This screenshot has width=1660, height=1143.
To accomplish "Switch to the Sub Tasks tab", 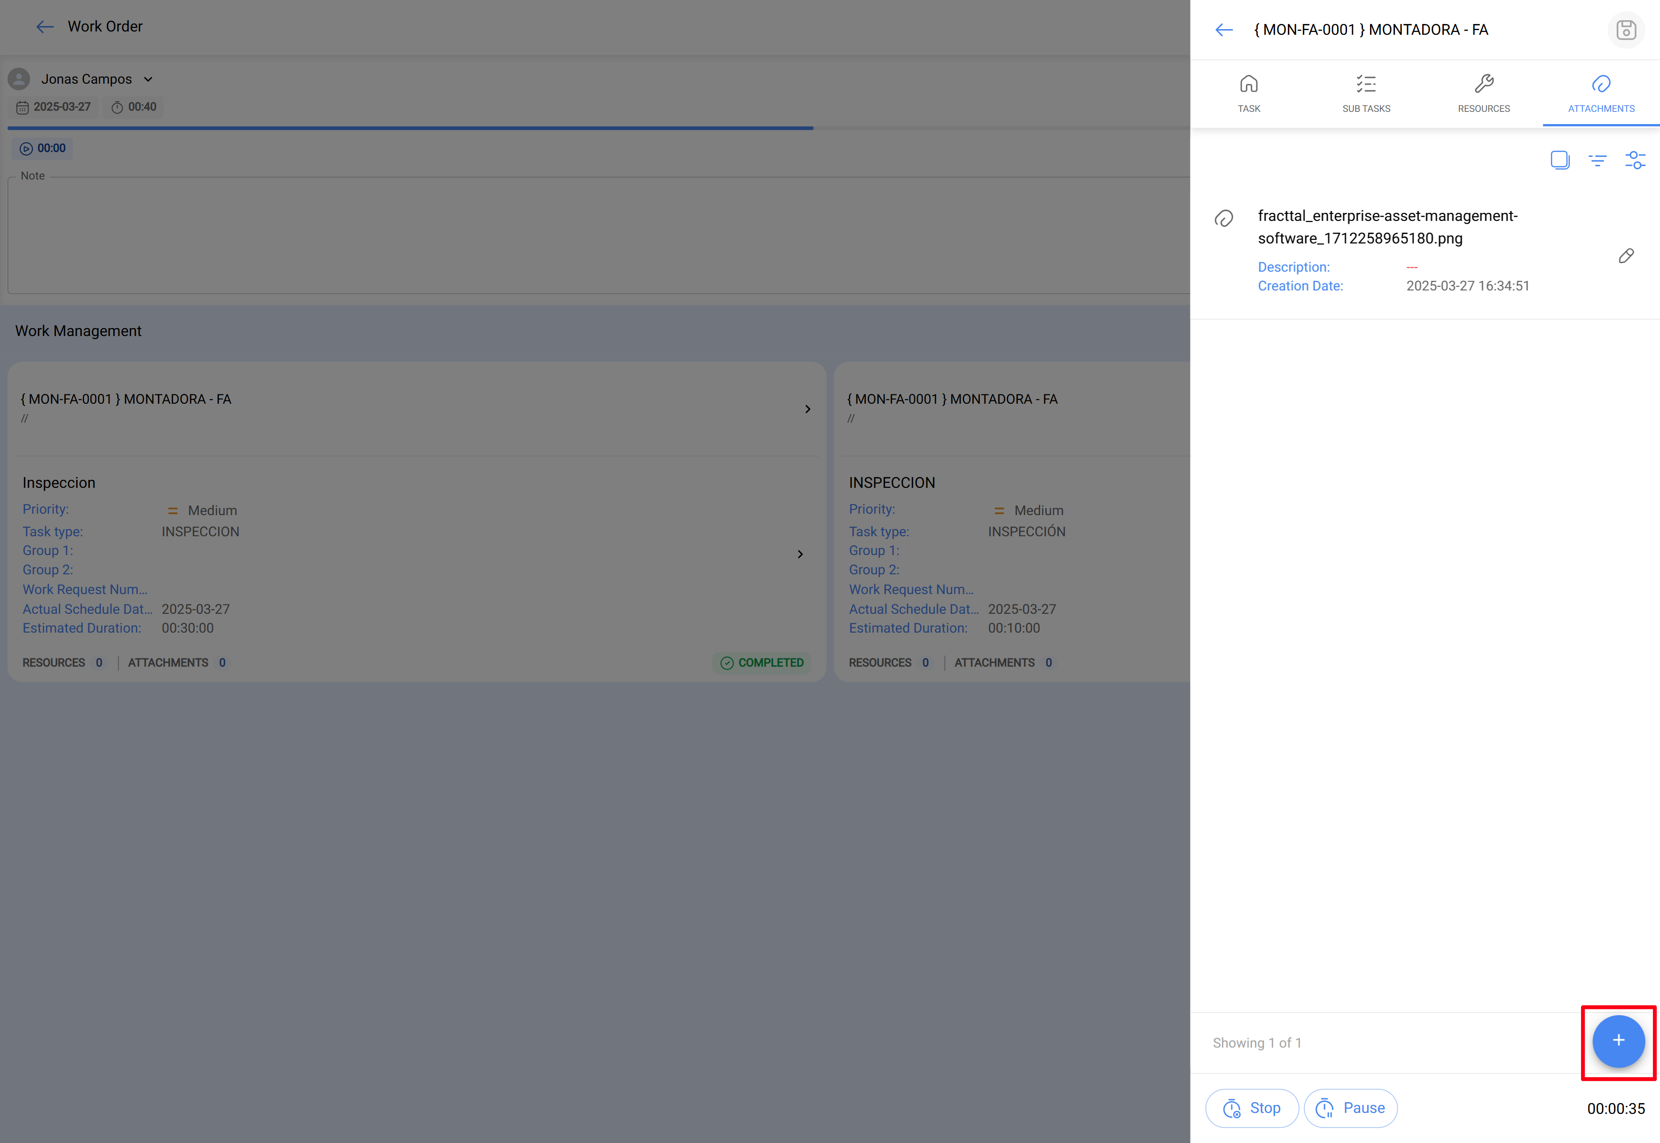I will click(x=1366, y=94).
